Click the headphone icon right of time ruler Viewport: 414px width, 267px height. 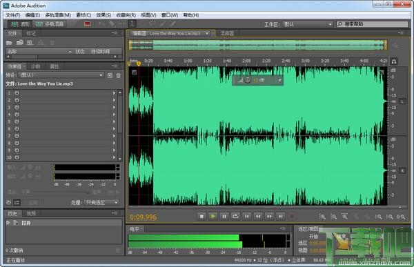click(x=393, y=61)
